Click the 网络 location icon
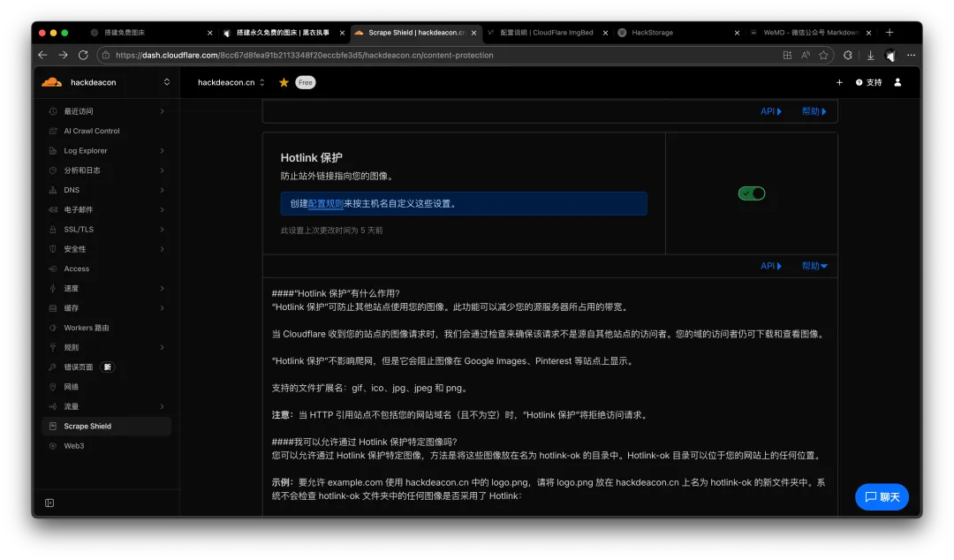Screen dimensions: 954x560 [x=53, y=387]
